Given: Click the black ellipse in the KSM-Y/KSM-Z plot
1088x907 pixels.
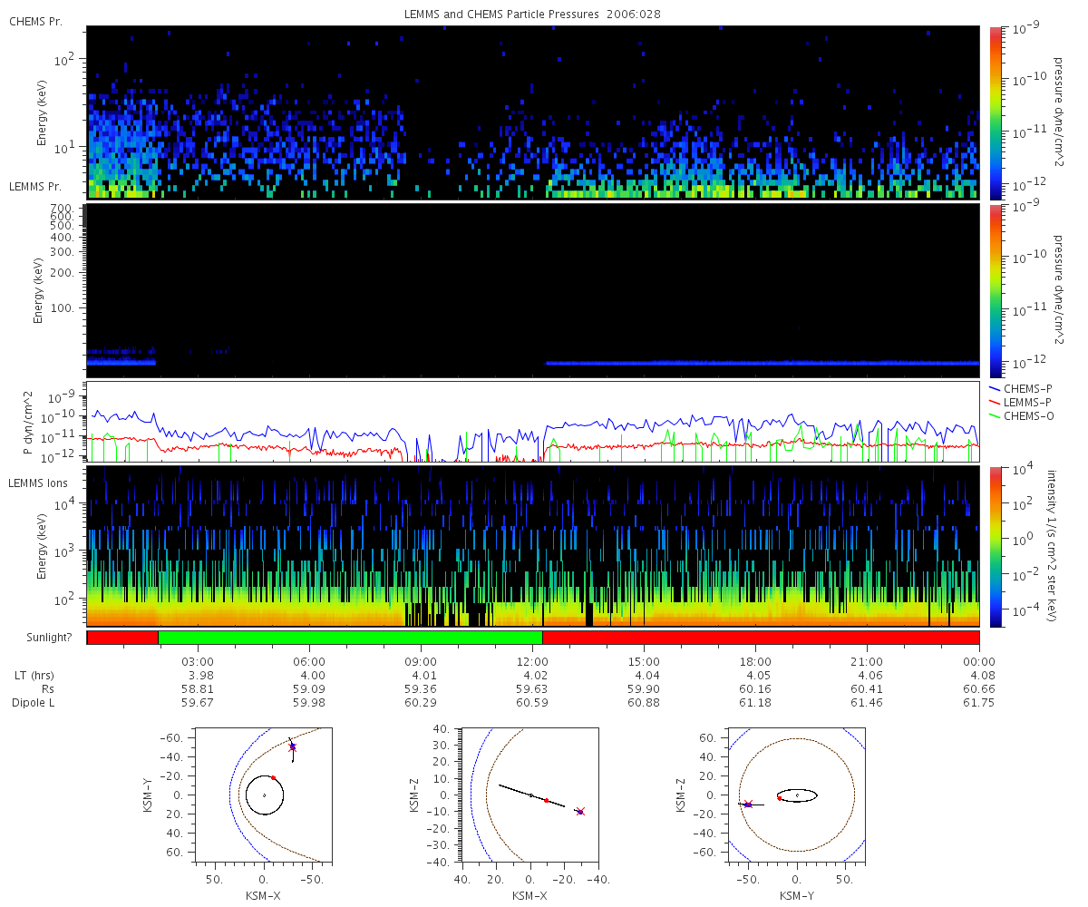Looking at the screenshot, I should pyautogui.click(x=798, y=795).
